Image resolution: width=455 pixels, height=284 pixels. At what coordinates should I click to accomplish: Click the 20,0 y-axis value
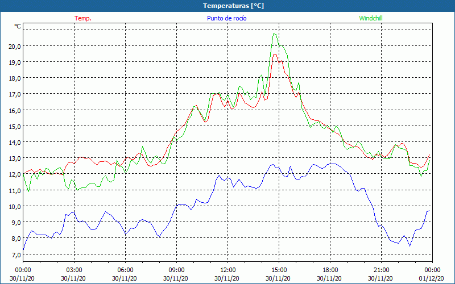pos(15,47)
